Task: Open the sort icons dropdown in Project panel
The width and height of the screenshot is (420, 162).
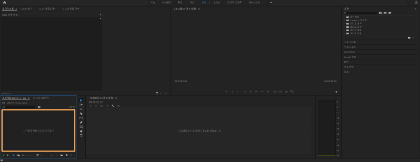Action: pyautogui.click(x=39, y=155)
